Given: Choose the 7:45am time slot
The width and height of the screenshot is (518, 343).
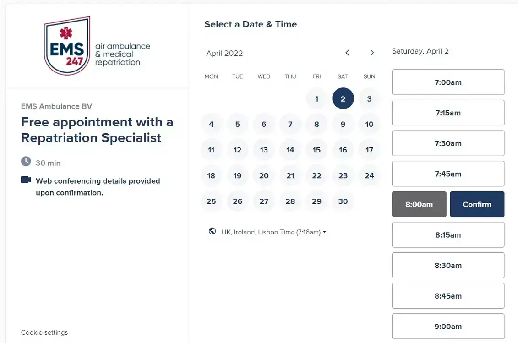Looking at the screenshot, I should coord(448,174).
